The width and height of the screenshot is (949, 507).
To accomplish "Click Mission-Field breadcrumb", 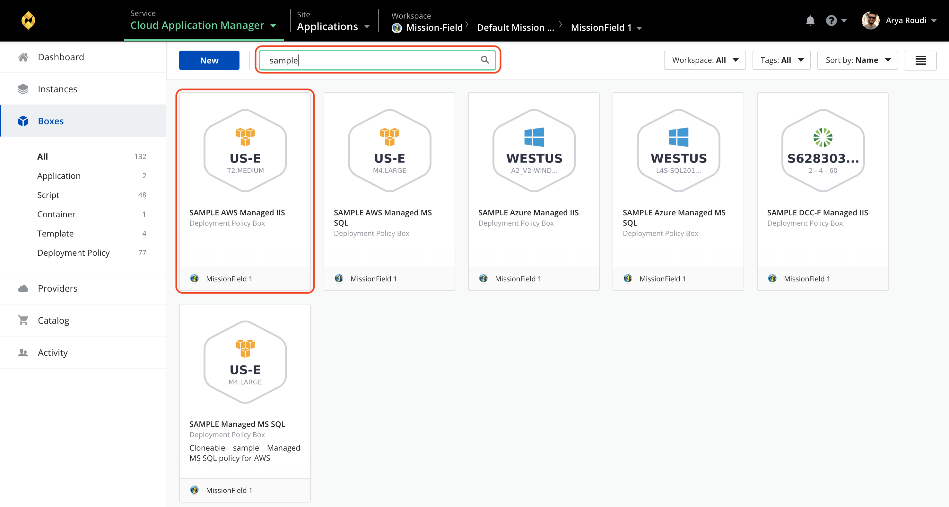I will 434,28.
